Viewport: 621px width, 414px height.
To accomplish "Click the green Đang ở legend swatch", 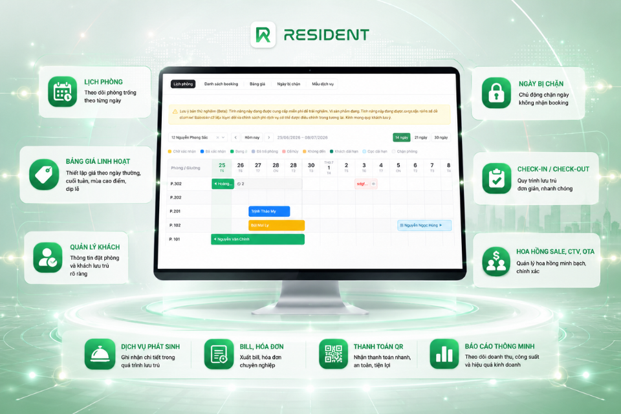I will pos(232,151).
